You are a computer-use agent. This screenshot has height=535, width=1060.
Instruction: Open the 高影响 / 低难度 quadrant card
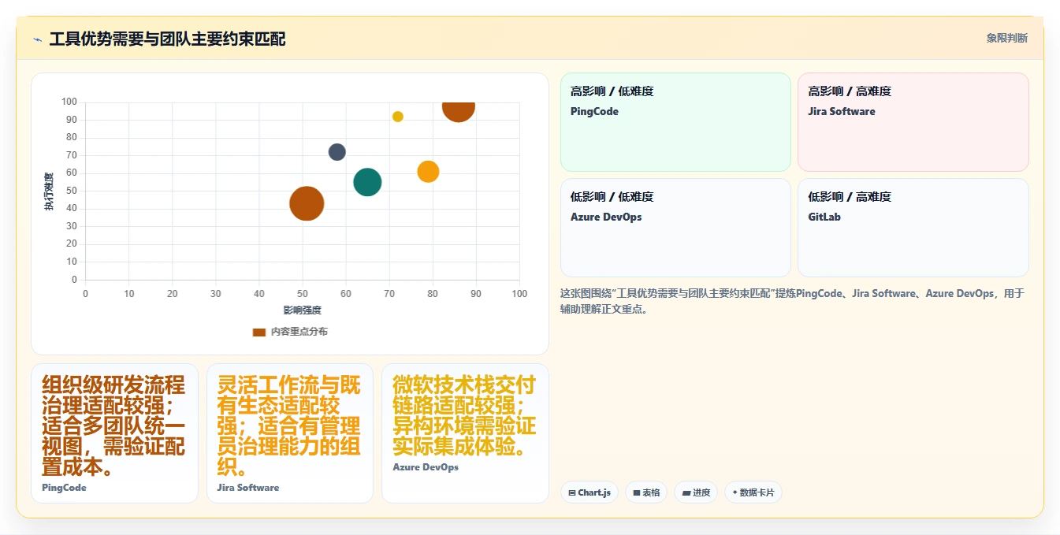pos(675,122)
